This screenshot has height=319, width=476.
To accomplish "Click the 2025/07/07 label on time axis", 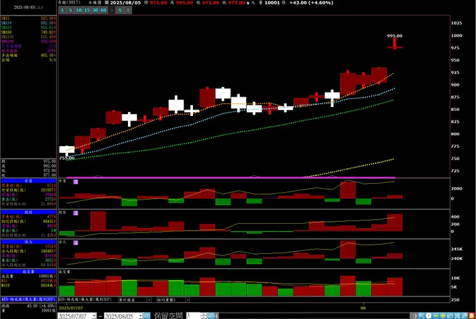I will pos(71,308).
